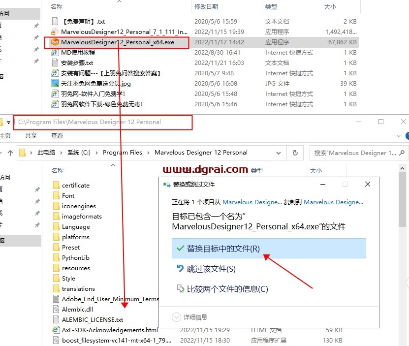409x346 pixels.
Task: Choose 跳过该文件(S) option
Action: 269,269
